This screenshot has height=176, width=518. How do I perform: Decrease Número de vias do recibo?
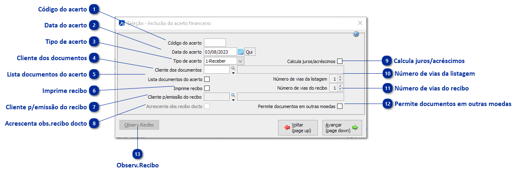pyautogui.click(x=340, y=90)
